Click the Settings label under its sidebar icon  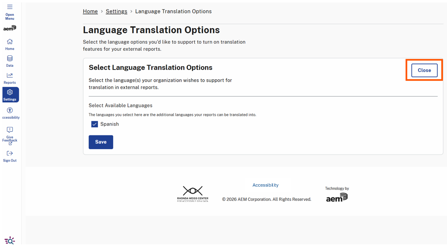coord(9,99)
